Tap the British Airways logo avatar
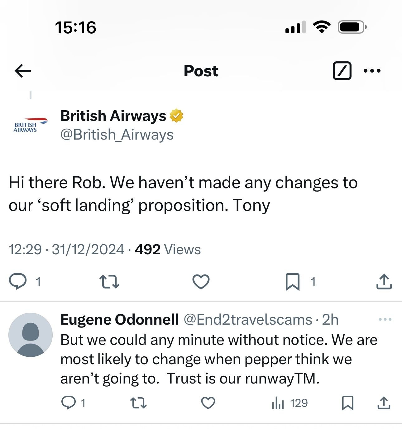 pos(30,125)
